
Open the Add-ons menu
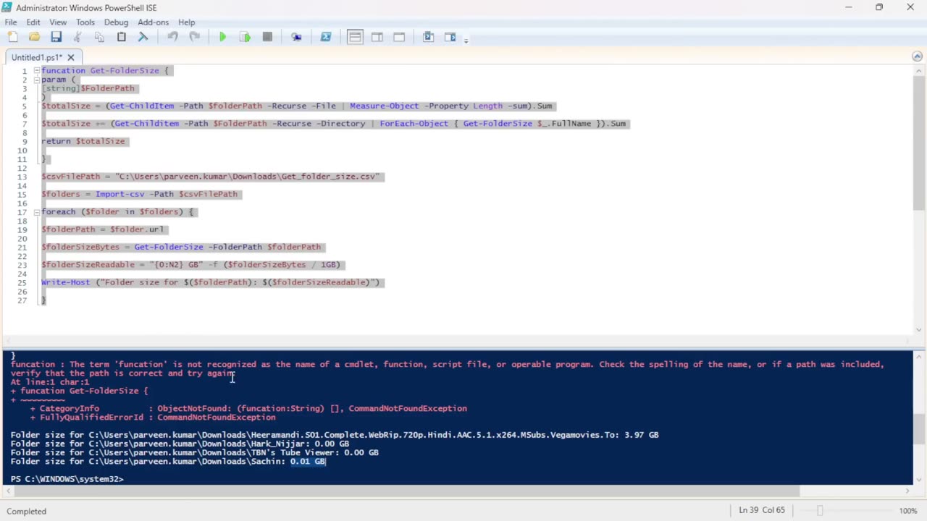point(153,22)
